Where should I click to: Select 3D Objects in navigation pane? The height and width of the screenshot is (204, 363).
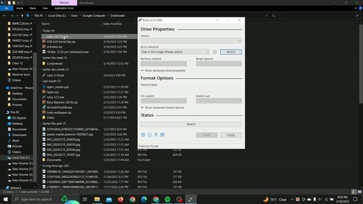click(x=19, y=118)
